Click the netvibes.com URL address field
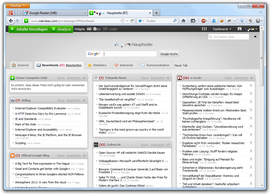The height and width of the screenshot is (195, 271). (75, 21)
